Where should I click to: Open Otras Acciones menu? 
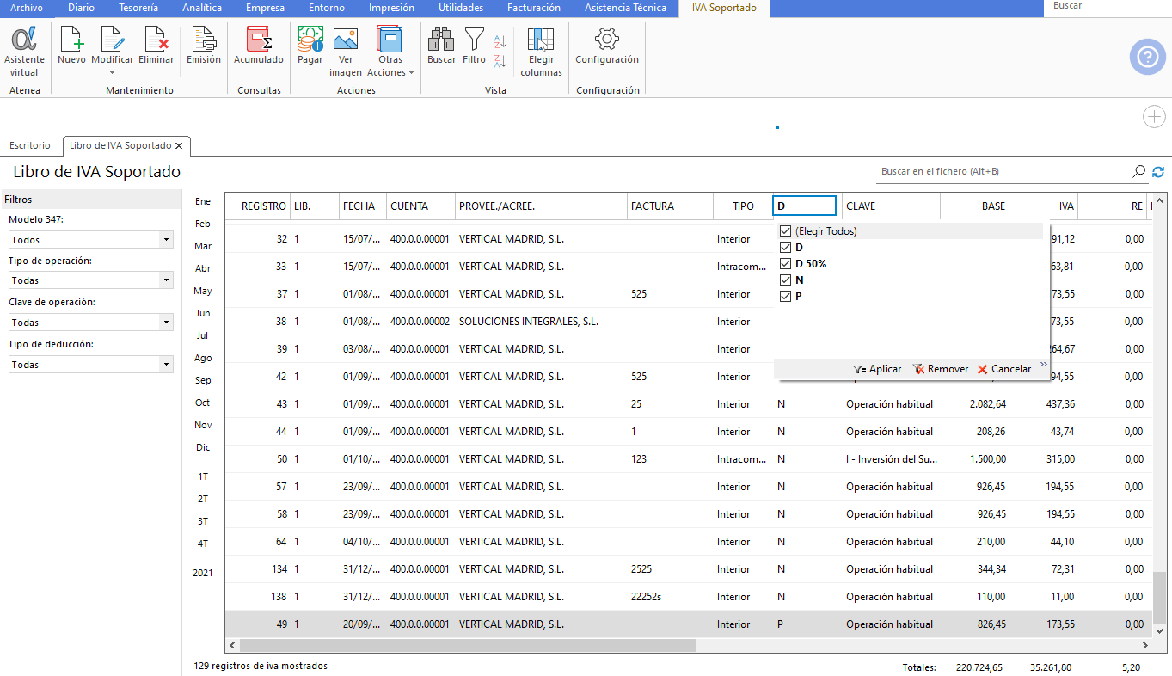(x=390, y=52)
